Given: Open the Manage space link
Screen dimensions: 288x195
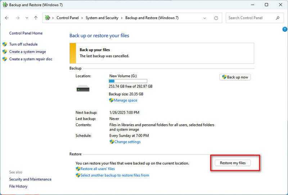Looking at the screenshot, I should 125,100.
